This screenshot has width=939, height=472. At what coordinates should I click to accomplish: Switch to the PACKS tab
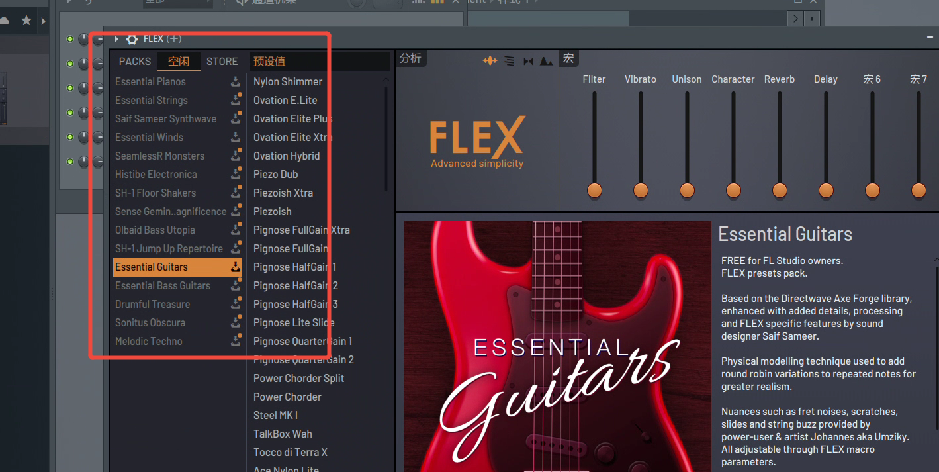[135, 61]
